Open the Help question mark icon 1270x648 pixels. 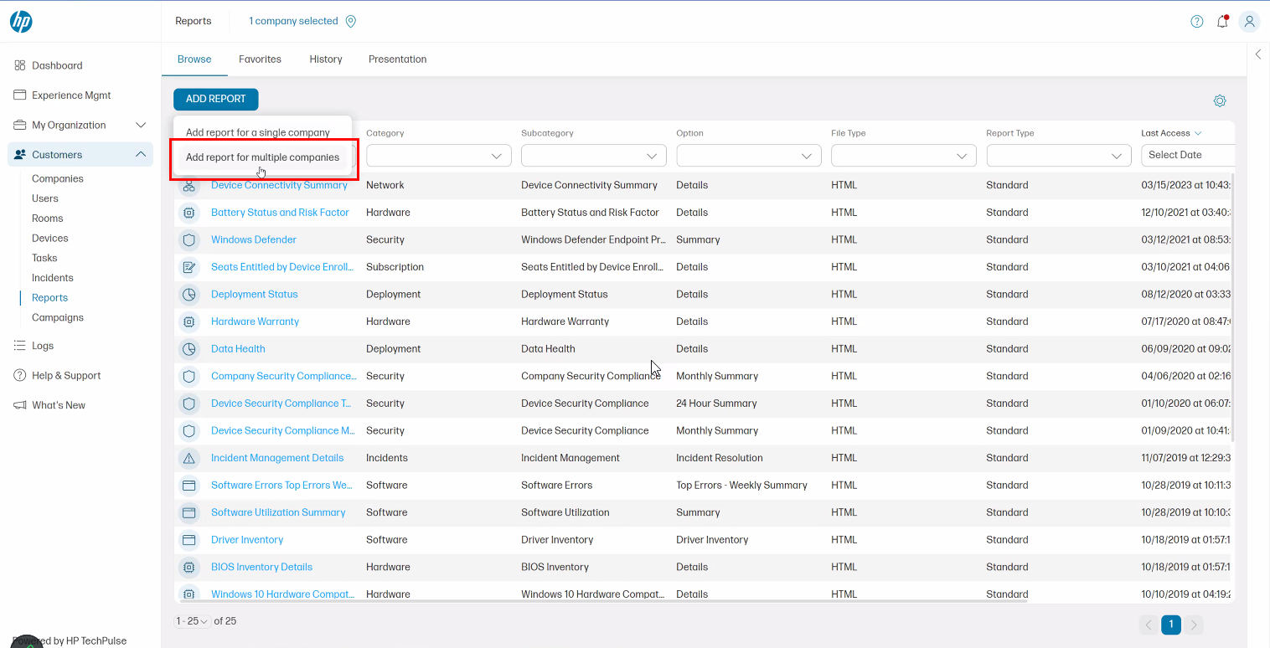coord(1196,21)
